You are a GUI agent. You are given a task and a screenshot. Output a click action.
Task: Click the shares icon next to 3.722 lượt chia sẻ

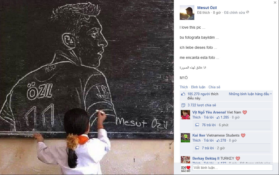[183, 105]
